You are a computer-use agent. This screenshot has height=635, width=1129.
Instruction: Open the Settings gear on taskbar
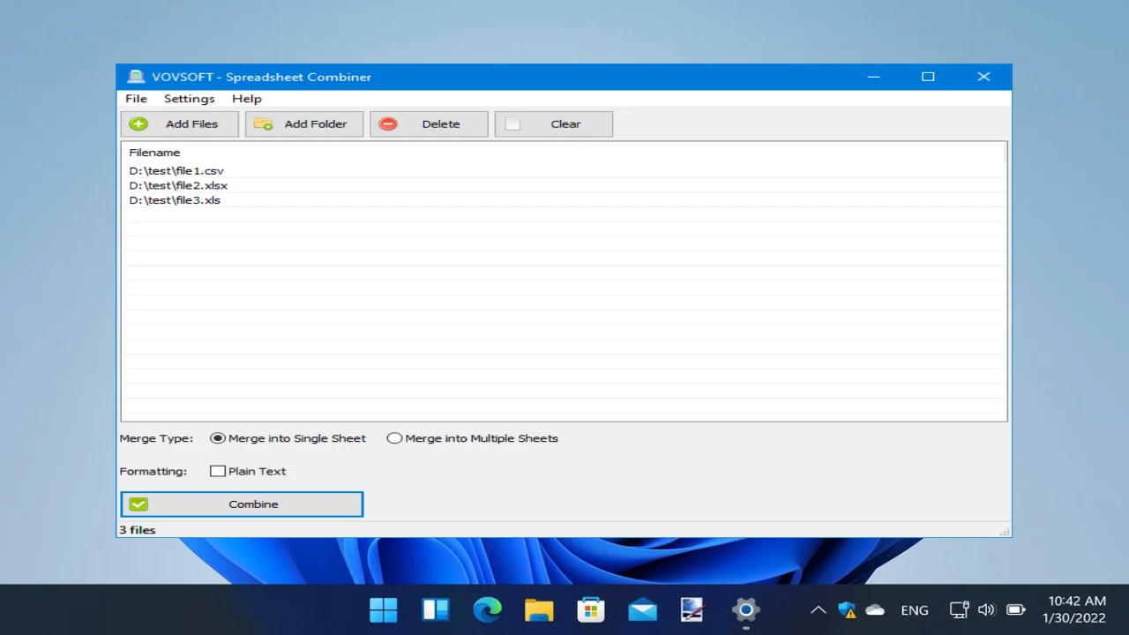point(745,609)
